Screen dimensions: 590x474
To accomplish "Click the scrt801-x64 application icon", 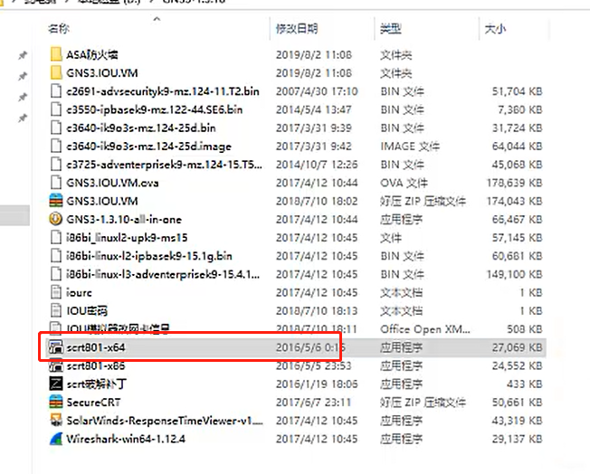I will pyautogui.click(x=56, y=347).
